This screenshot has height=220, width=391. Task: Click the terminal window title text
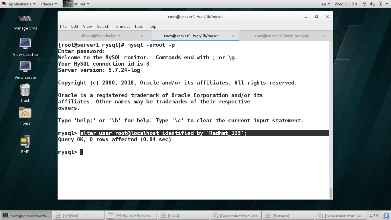click(195, 17)
